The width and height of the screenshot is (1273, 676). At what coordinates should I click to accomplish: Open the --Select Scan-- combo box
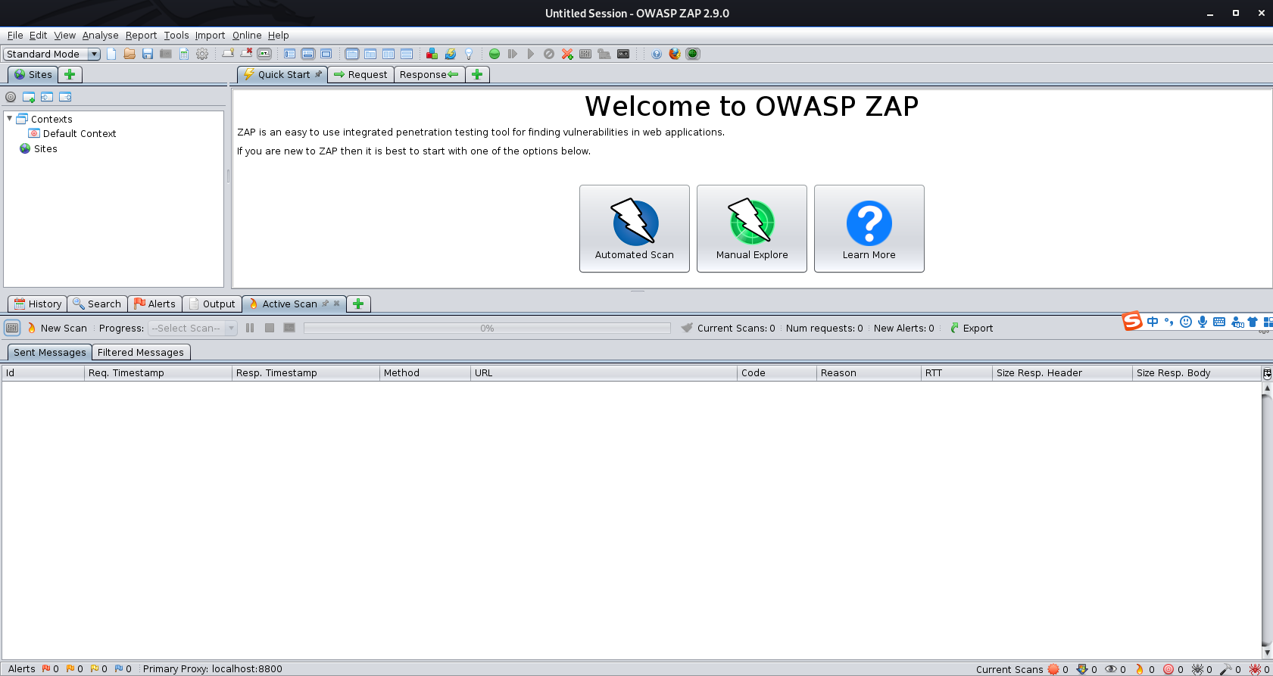[x=192, y=328]
